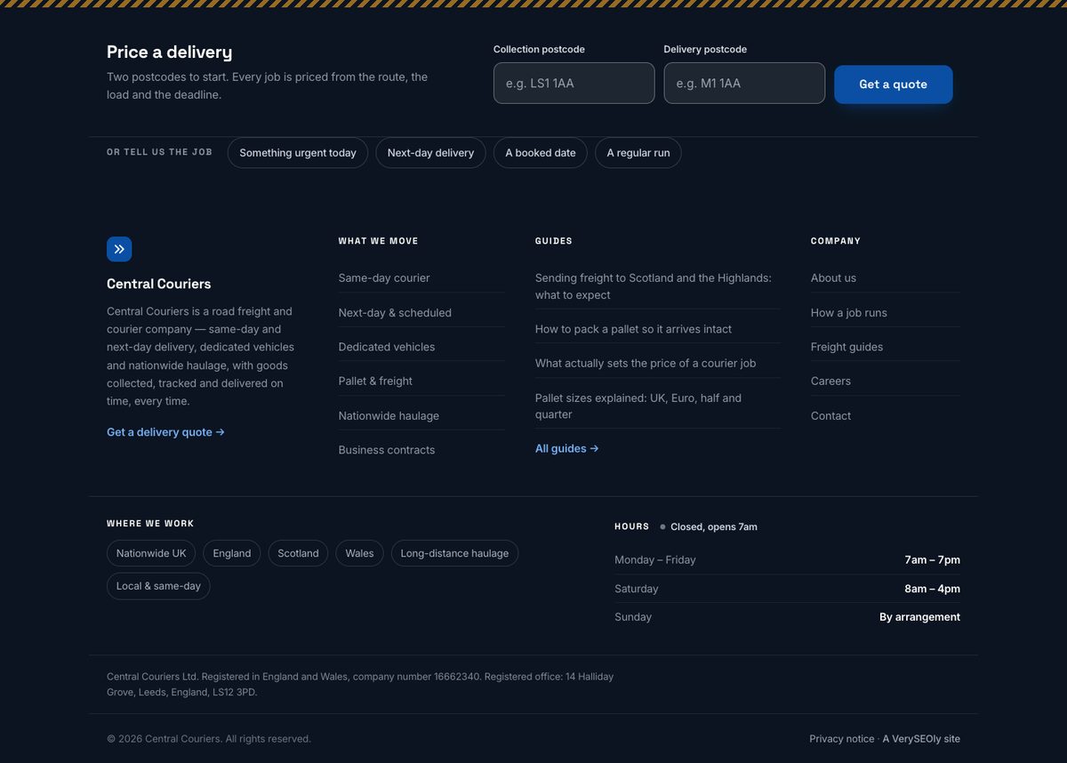The image size is (1067, 763).
Task: Read the pallet packing guide
Action: [633, 329]
